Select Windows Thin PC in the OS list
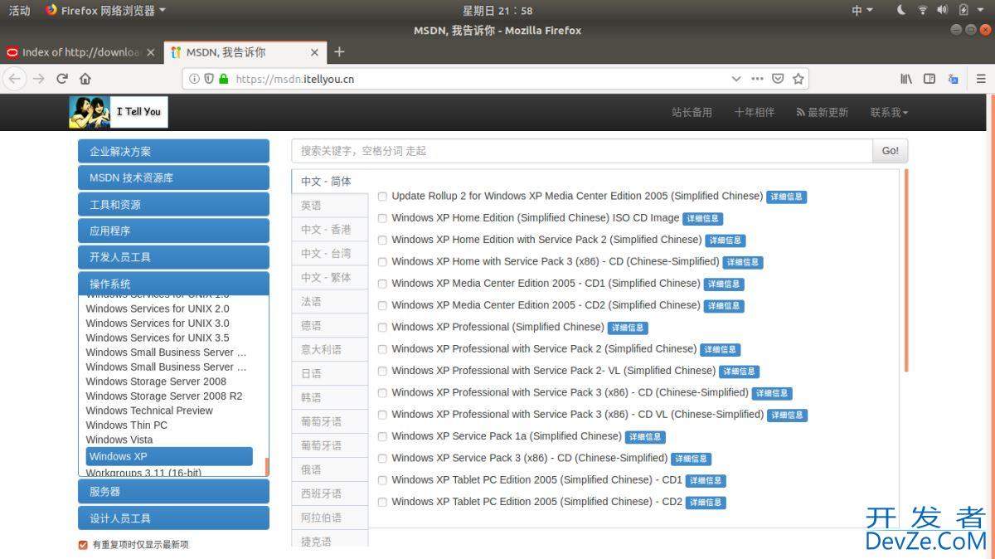 [127, 425]
